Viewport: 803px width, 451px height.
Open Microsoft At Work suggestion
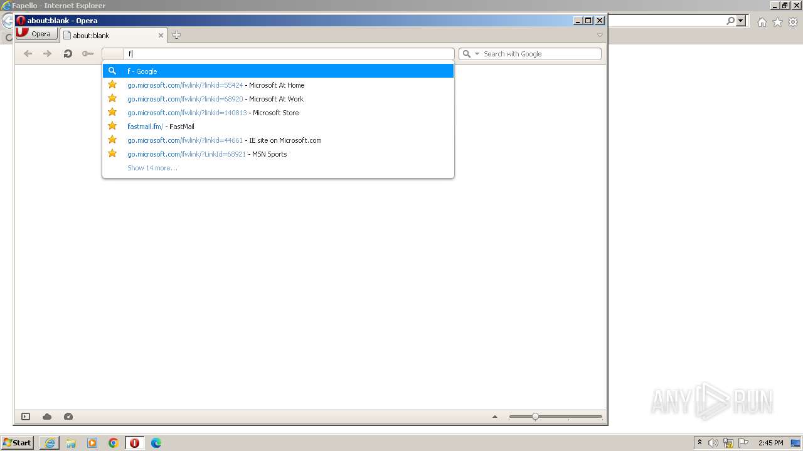pos(278,99)
